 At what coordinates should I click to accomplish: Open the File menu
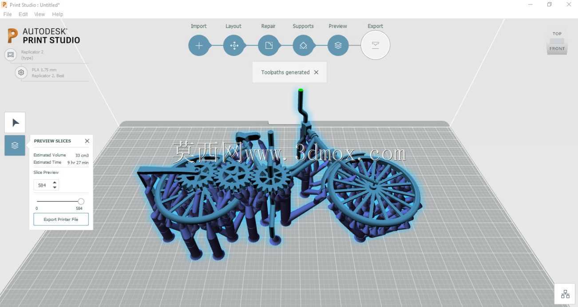point(8,14)
